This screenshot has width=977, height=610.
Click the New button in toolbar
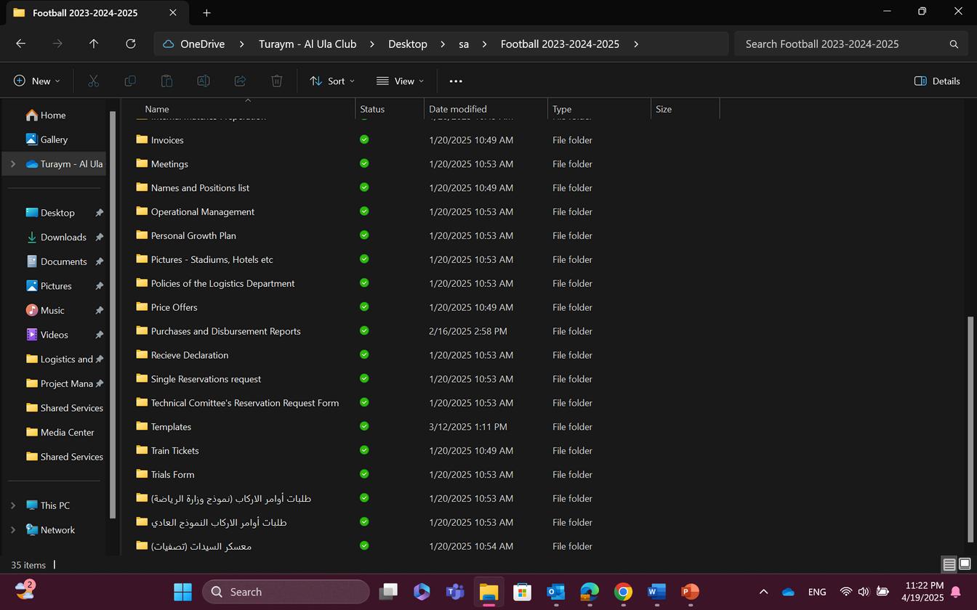click(37, 81)
